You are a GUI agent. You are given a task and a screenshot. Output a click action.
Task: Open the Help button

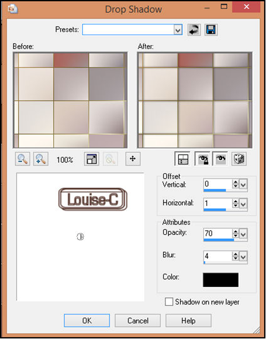[188, 320]
